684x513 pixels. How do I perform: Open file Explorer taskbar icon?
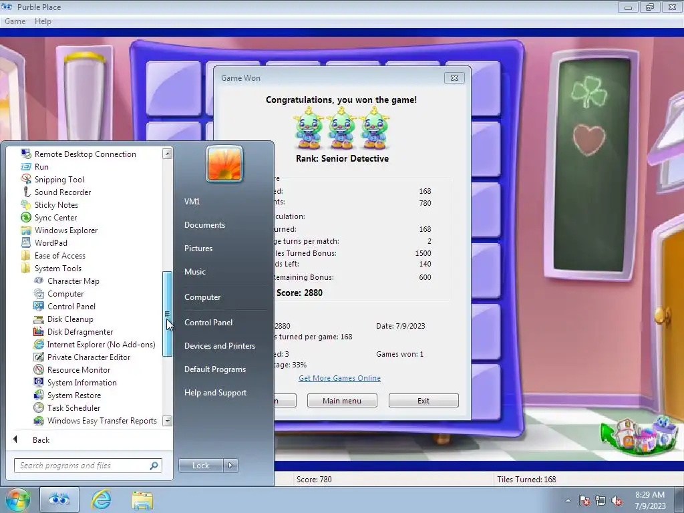(142, 500)
